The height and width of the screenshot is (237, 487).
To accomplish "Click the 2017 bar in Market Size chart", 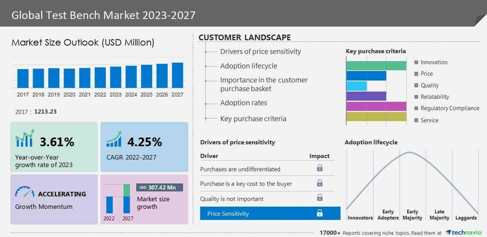I will 23,78.
